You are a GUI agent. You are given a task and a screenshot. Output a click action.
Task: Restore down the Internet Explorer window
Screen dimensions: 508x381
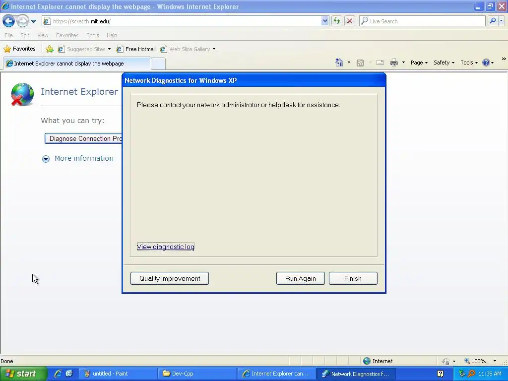click(x=490, y=6)
